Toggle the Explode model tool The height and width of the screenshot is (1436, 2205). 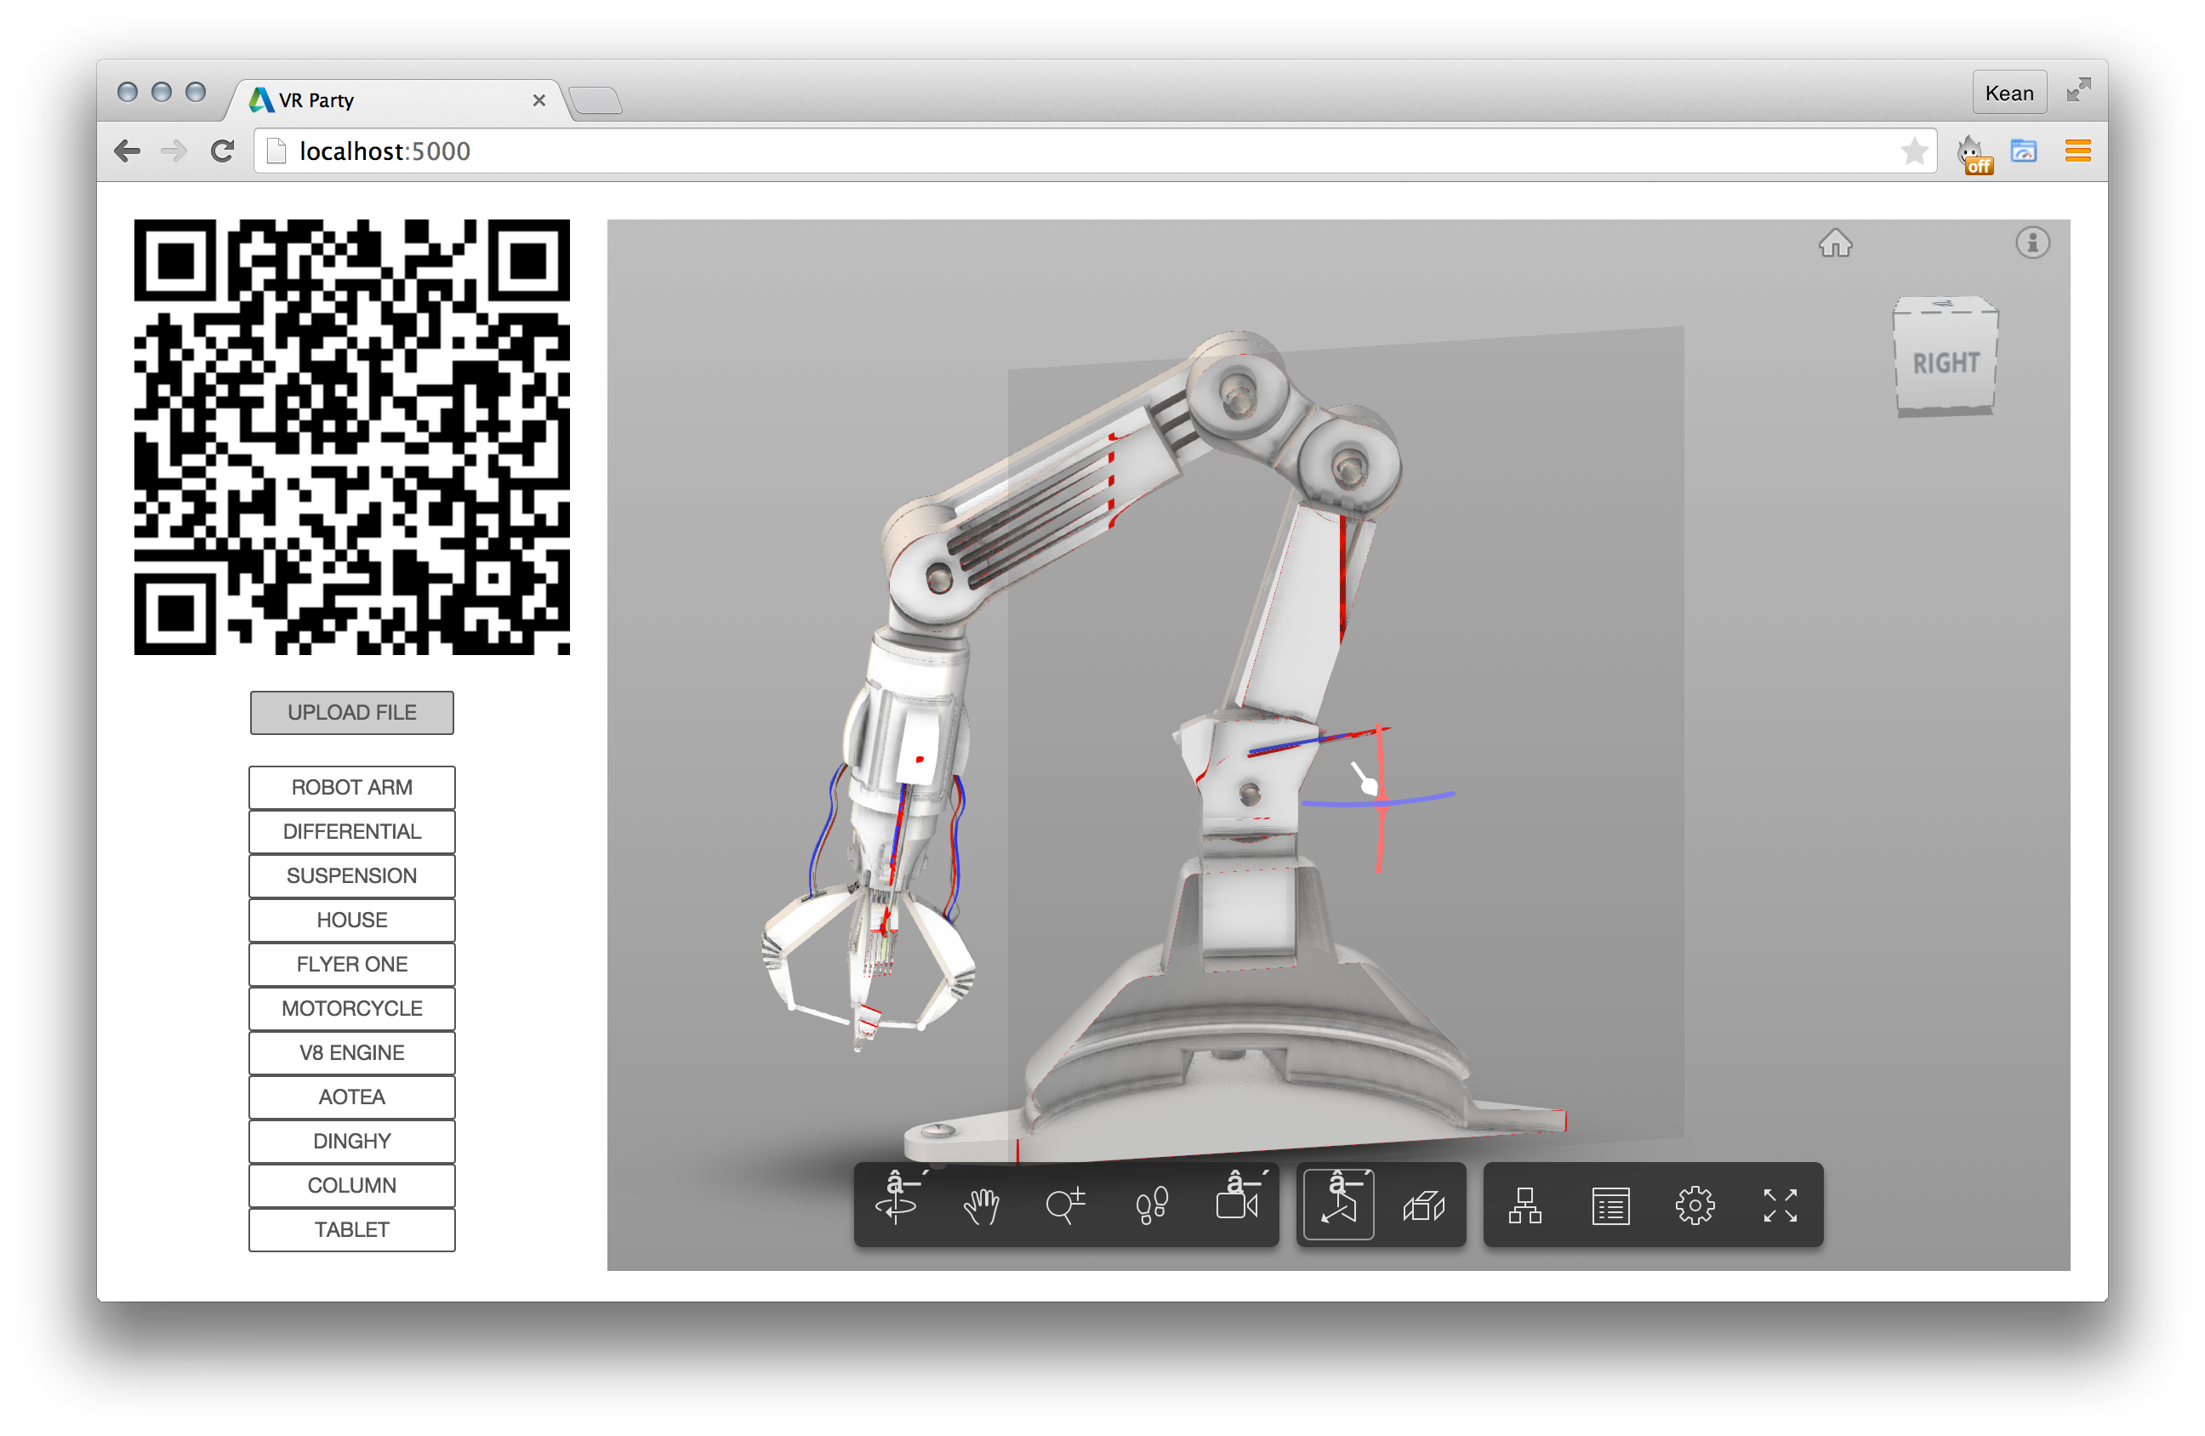click(x=1424, y=1205)
